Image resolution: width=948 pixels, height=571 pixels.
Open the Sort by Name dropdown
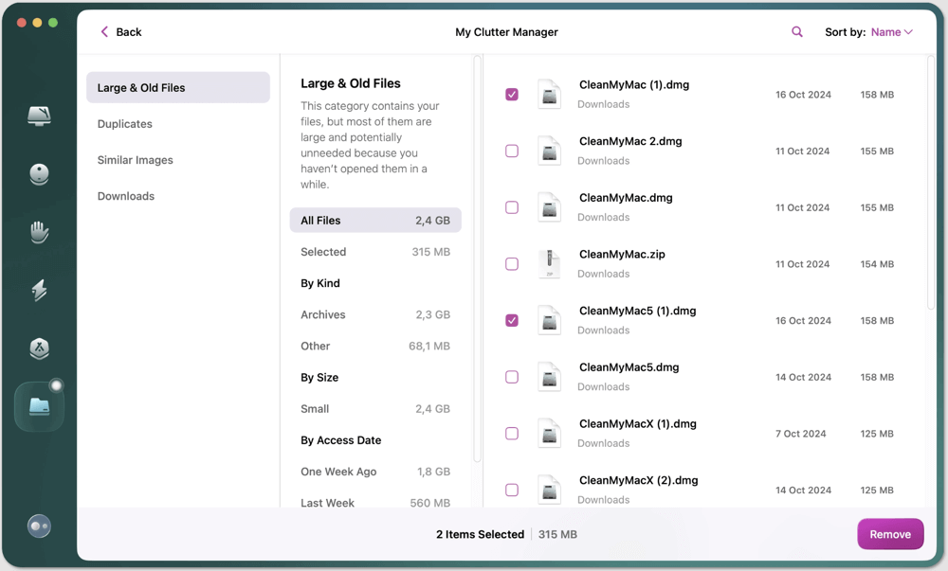click(889, 31)
